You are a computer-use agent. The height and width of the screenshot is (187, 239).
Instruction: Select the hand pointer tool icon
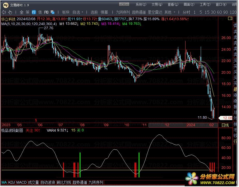[x=10, y=12]
